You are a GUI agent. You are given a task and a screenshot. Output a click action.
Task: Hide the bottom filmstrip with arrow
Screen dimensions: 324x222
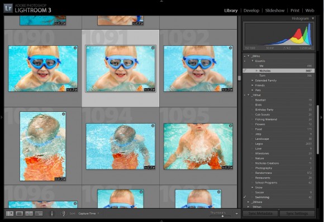click(x=161, y=221)
